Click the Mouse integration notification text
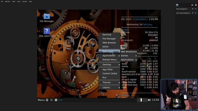This screenshot has width=198, height=111. [182, 9]
